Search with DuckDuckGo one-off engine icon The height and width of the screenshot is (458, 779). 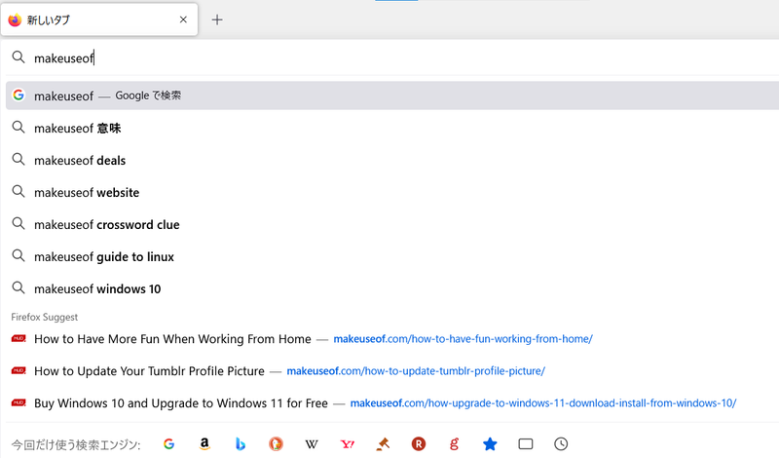(x=276, y=444)
